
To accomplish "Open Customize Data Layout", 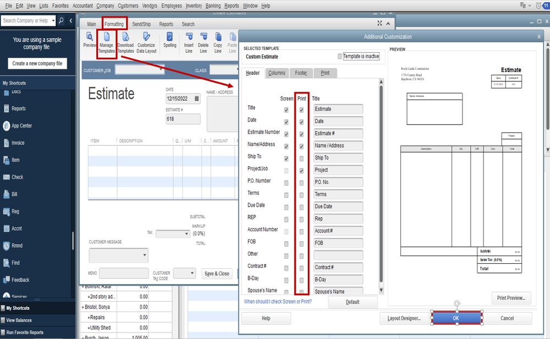I will click(x=146, y=42).
